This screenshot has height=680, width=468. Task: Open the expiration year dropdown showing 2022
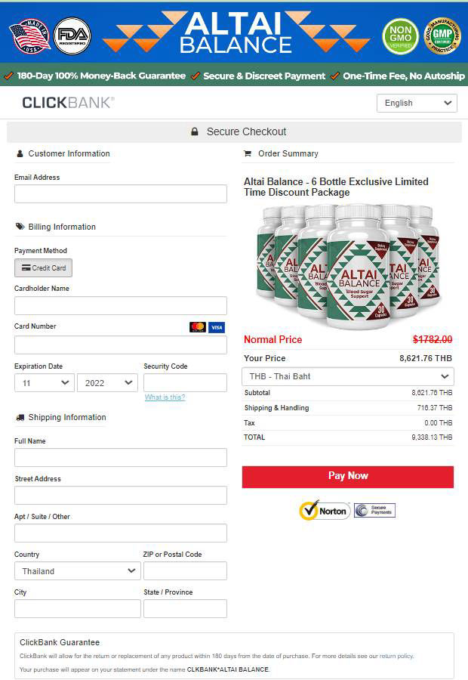(x=107, y=382)
